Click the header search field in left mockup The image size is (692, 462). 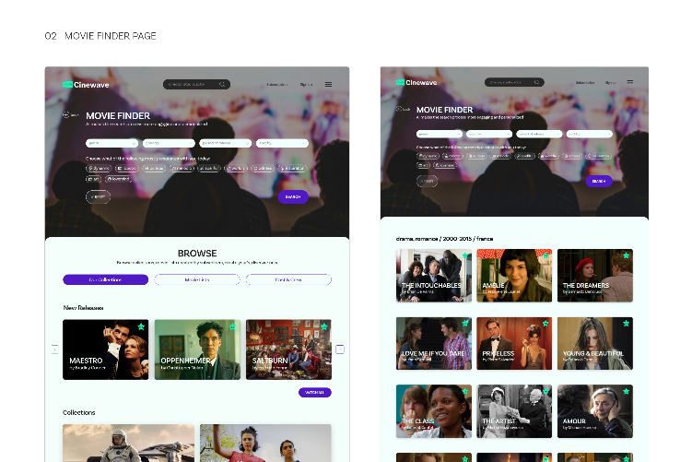(x=196, y=84)
